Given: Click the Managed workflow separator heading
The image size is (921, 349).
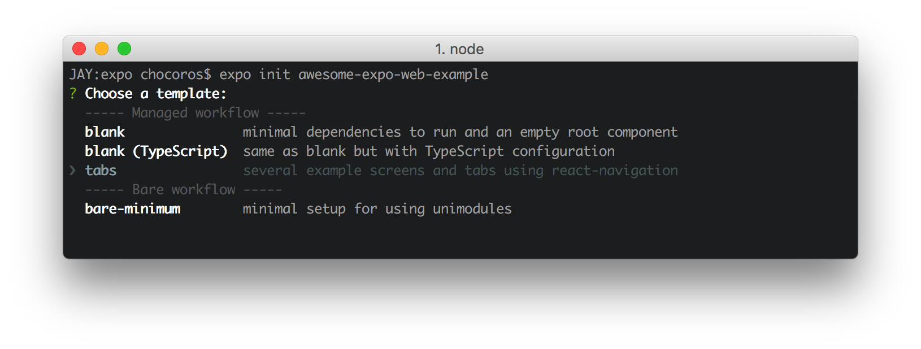Looking at the screenshot, I should [196, 113].
